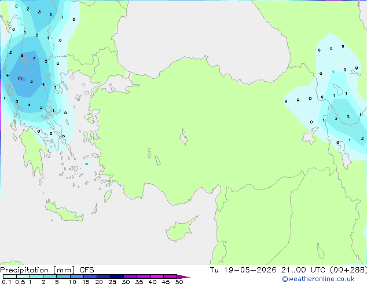Click the '25' legend scale label
The image size is (367, 284).
pyautogui.click(x=112, y=282)
